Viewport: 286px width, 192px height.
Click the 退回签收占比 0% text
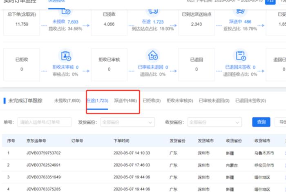click(240, 74)
